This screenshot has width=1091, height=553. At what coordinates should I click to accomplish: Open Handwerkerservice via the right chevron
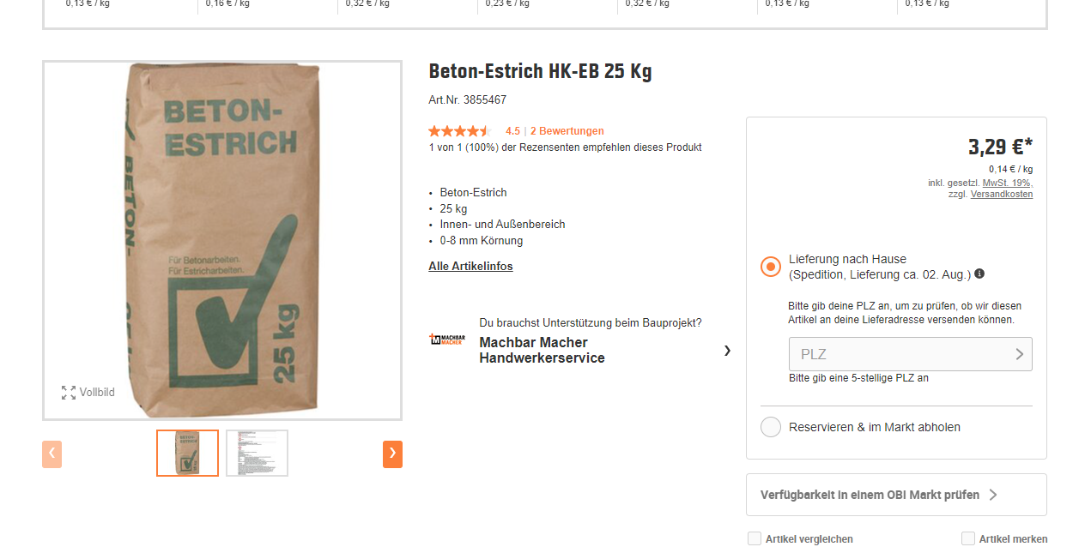coord(727,350)
